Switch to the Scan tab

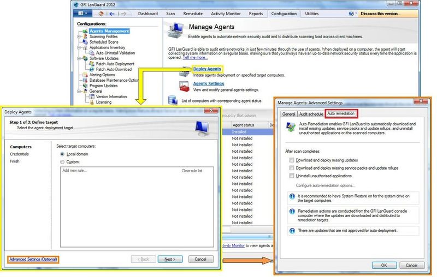pos(170,14)
